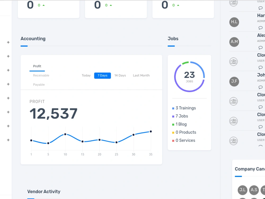This screenshot has width=265, height=199.
Task: Click the Vendor Activity heading
Action: coord(44,192)
